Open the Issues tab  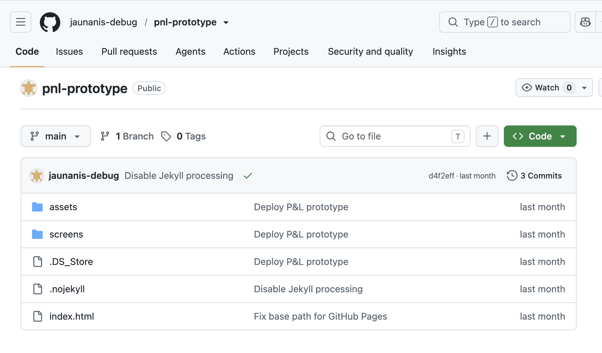(x=69, y=51)
